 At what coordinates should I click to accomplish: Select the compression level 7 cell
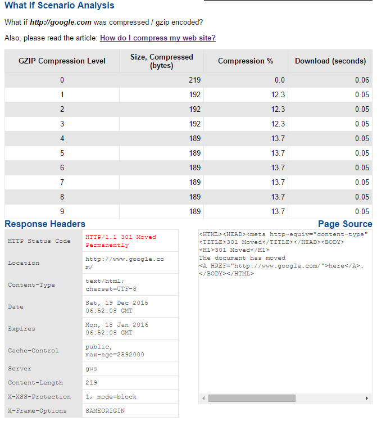tap(62, 182)
